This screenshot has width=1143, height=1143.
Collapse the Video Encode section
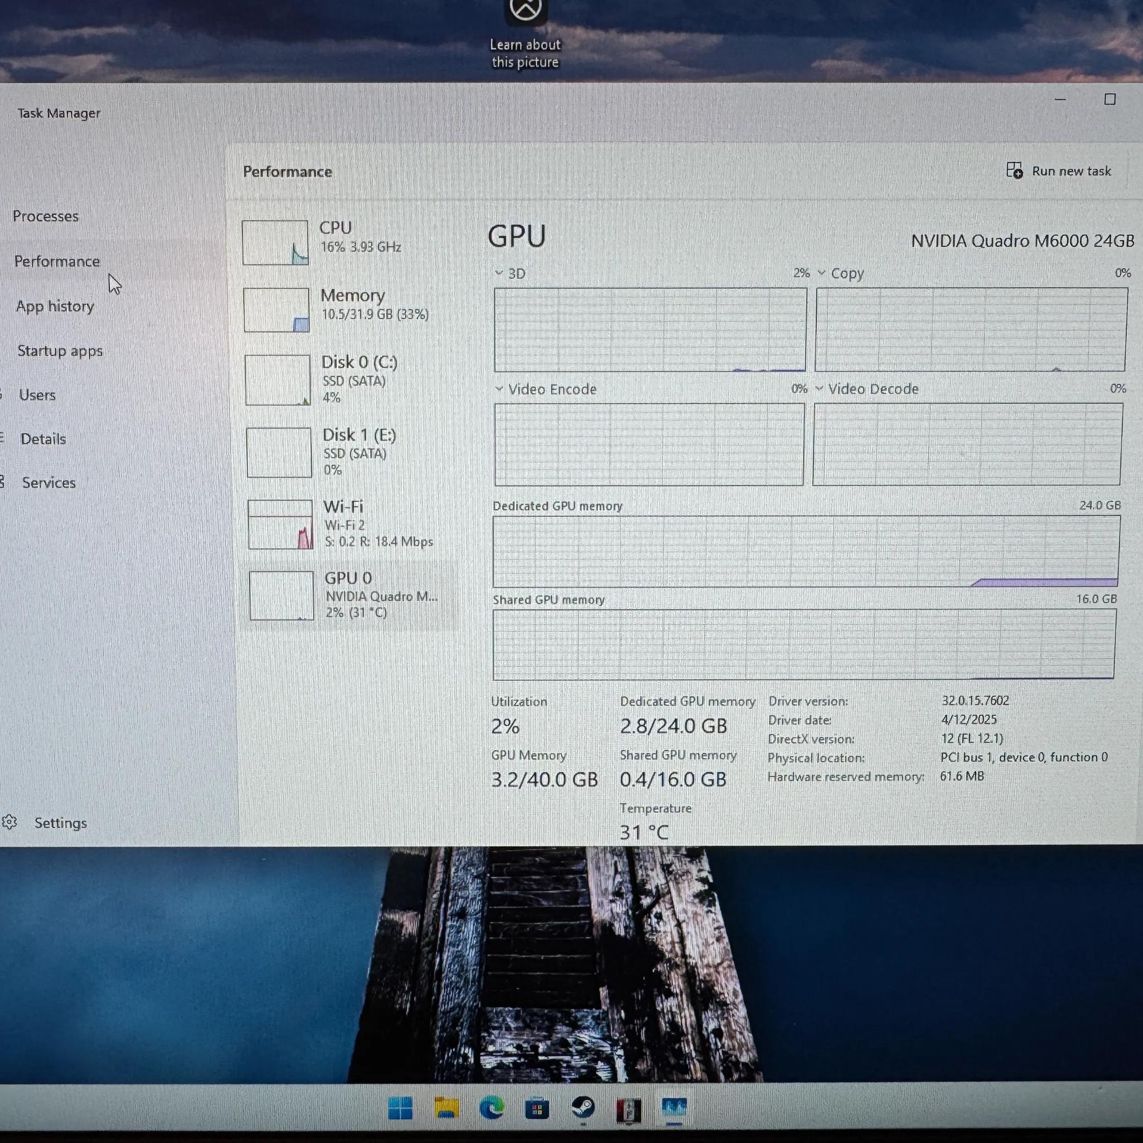[499, 390]
